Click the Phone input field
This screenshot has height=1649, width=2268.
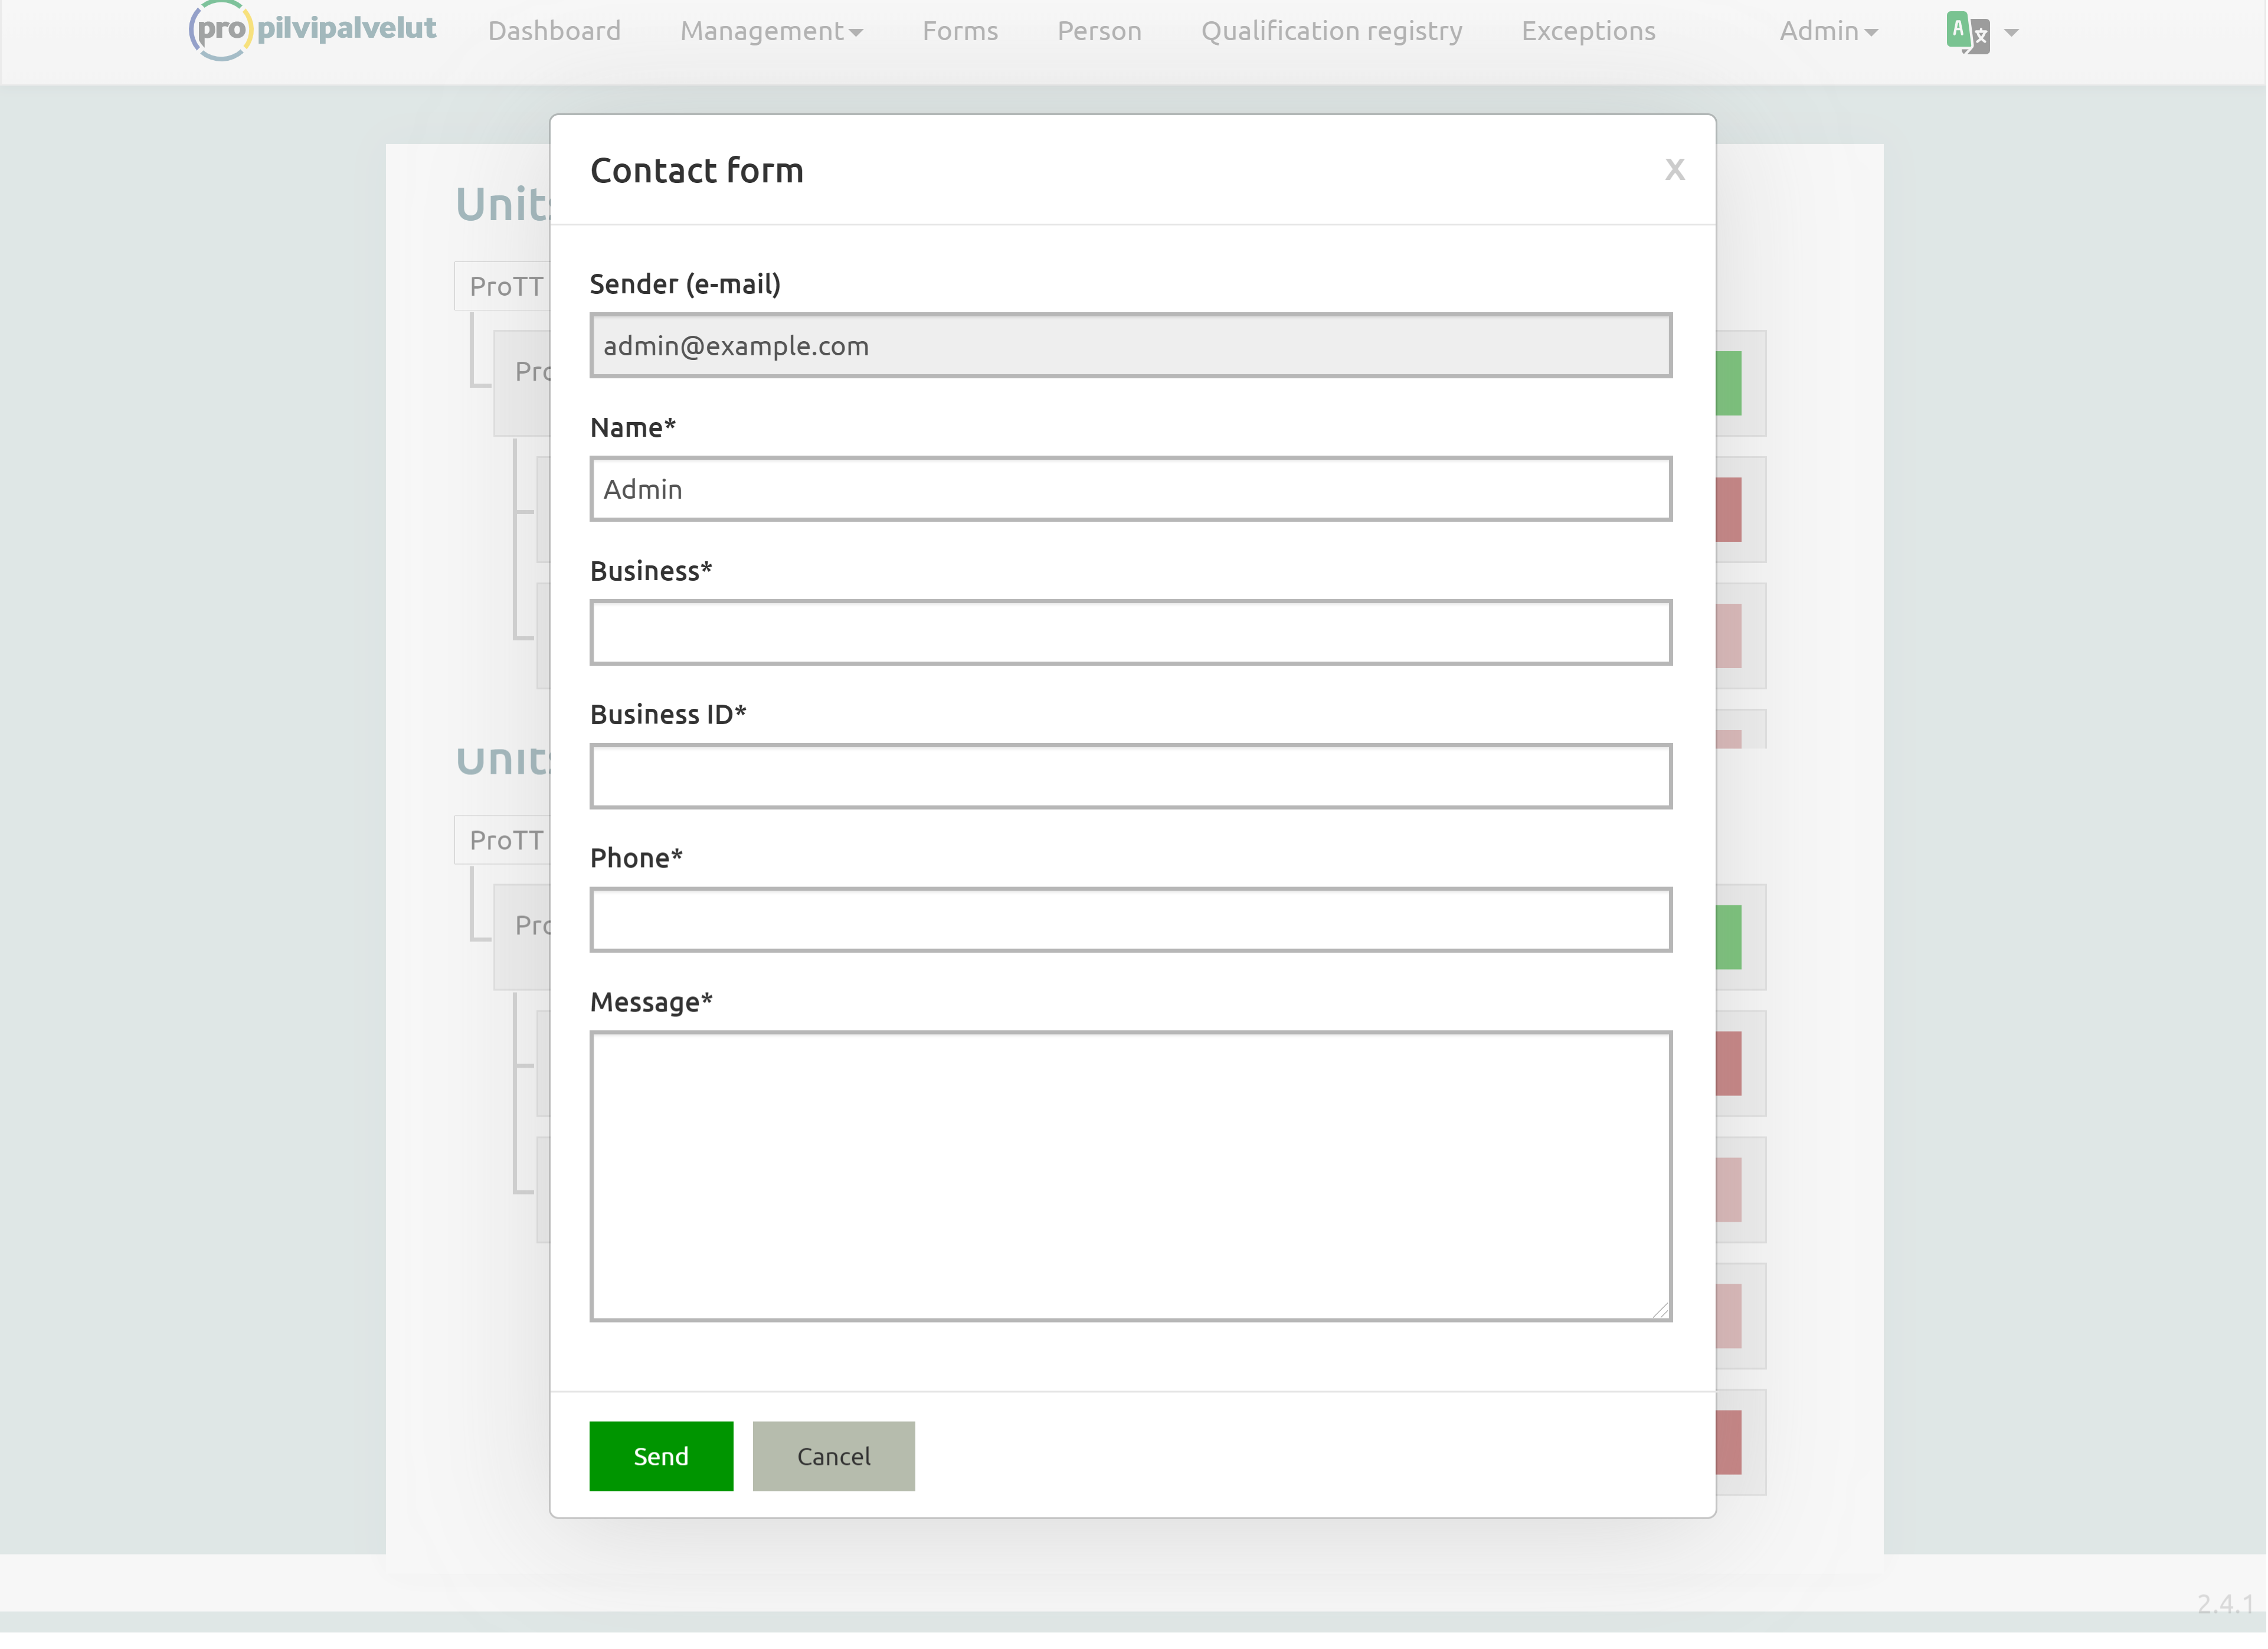point(1130,920)
